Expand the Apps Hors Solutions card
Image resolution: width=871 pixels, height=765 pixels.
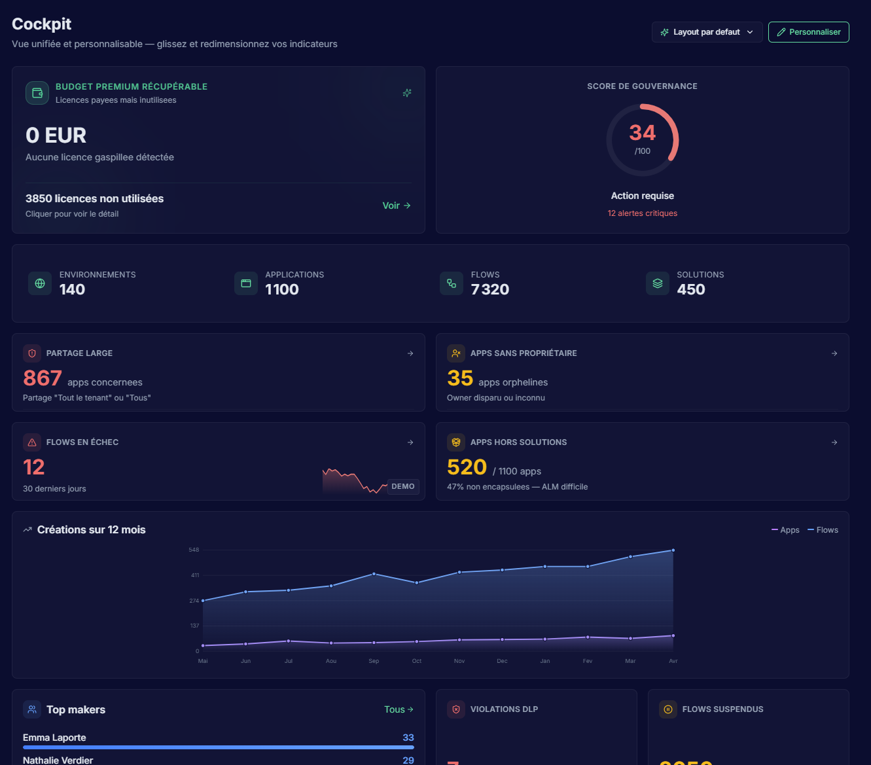834,442
